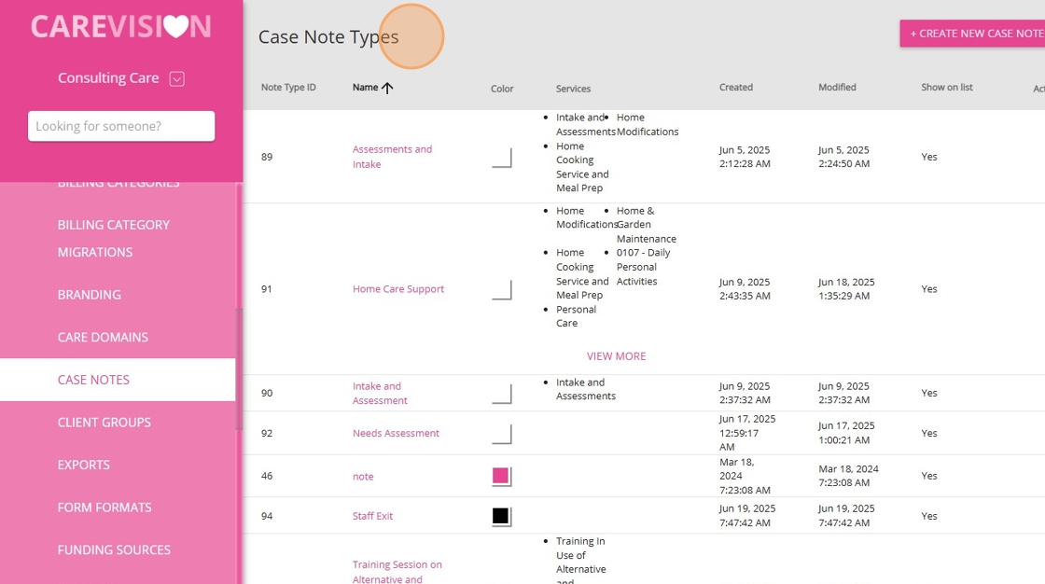This screenshot has height=584, width=1045.
Task: Sort by the Name column arrow
Action: coord(387,88)
